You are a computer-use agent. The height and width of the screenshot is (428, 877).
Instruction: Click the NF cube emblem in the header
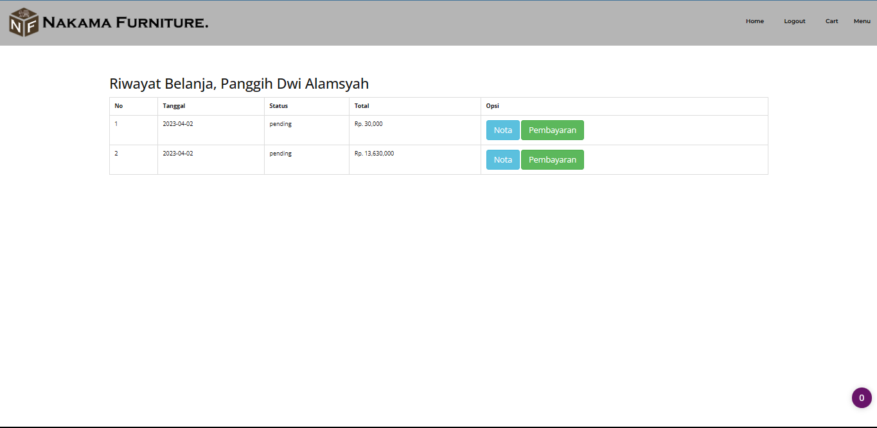pyautogui.click(x=24, y=21)
